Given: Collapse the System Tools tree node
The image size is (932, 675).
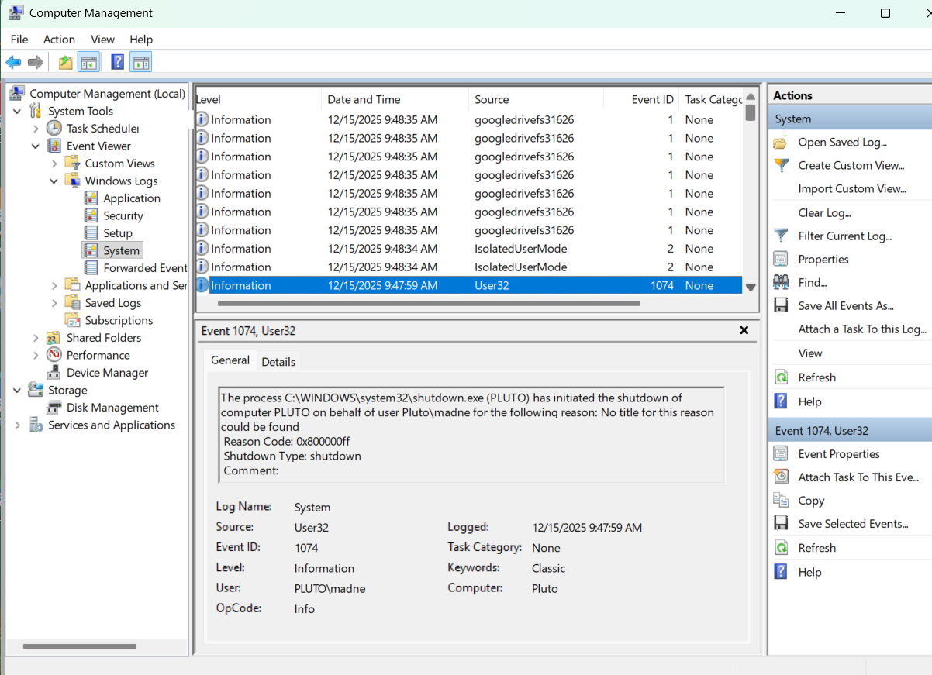Looking at the screenshot, I should pyautogui.click(x=18, y=111).
